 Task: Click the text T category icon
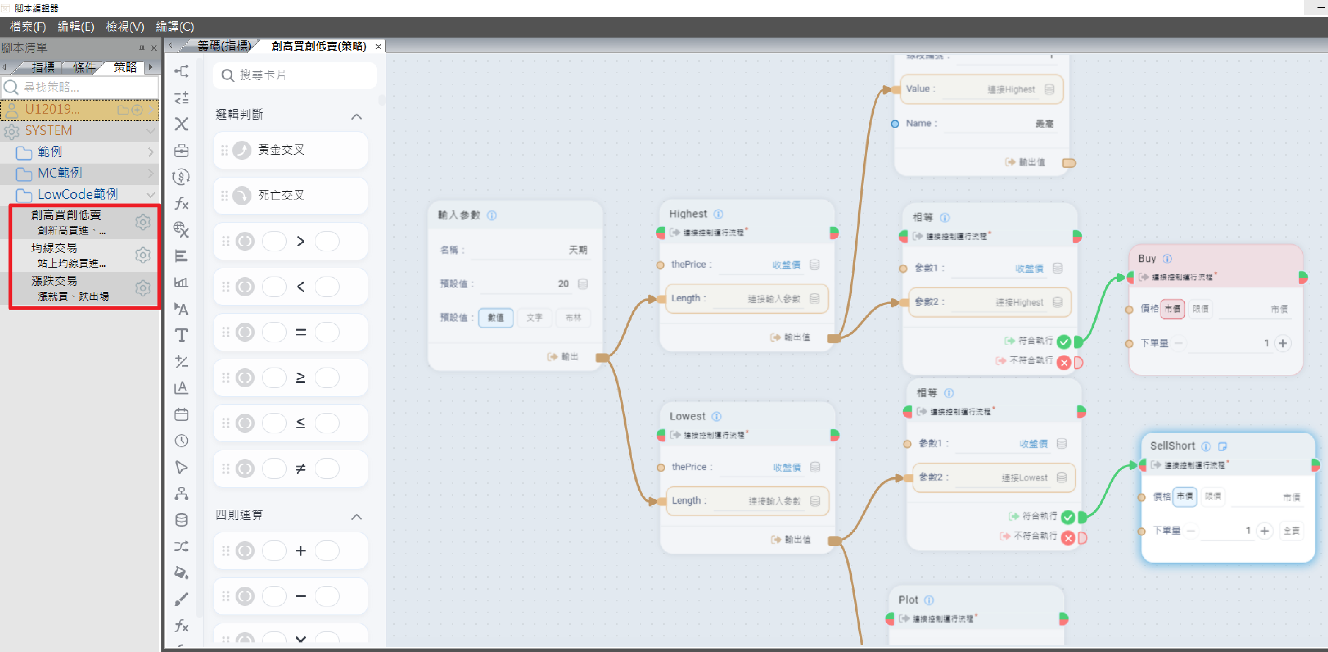tap(181, 335)
